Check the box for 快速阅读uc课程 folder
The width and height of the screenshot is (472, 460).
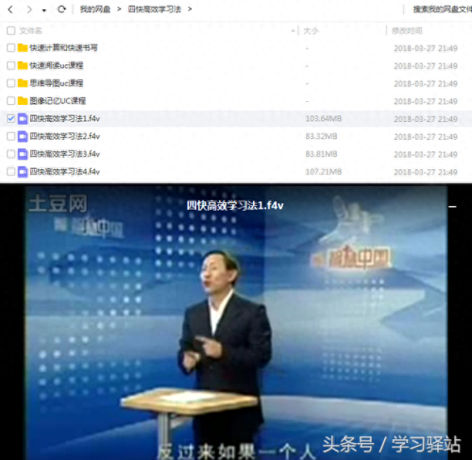point(11,65)
